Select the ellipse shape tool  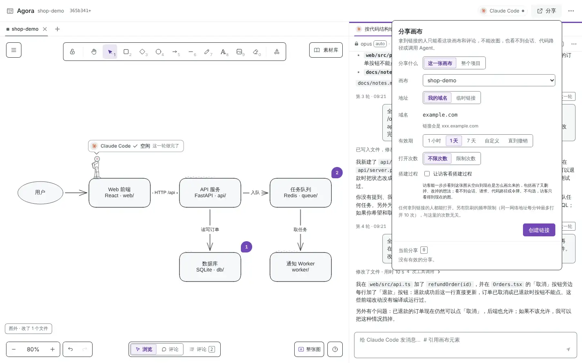click(x=158, y=52)
